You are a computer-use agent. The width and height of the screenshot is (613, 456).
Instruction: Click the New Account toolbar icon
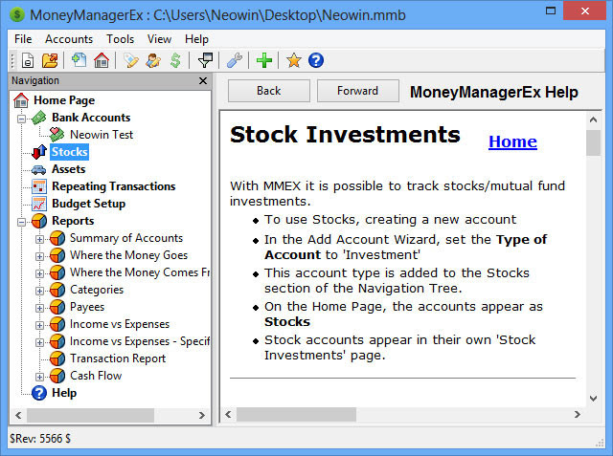[x=79, y=60]
